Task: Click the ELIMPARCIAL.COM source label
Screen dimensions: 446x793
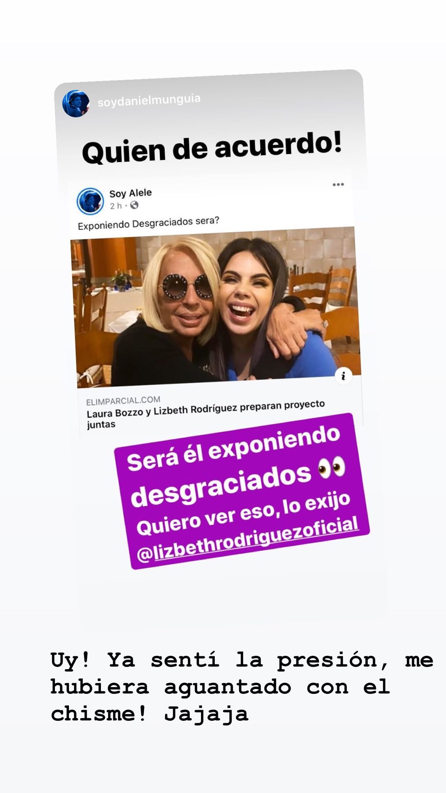Action: [x=123, y=400]
